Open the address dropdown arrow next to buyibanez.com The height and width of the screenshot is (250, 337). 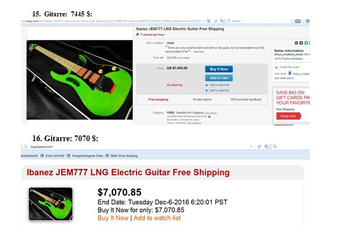coord(251,147)
